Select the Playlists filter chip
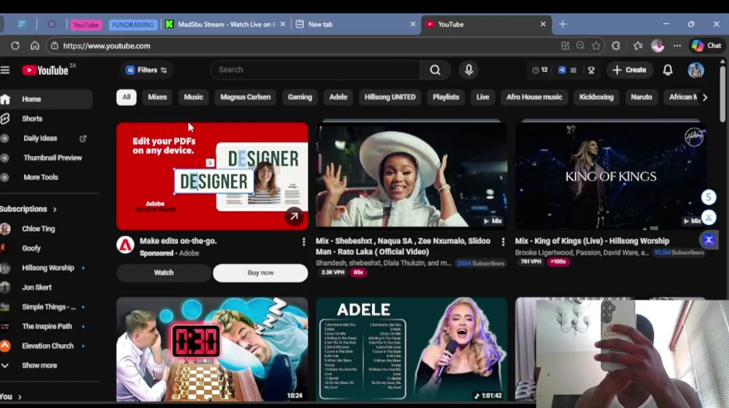The height and width of the screenshot is (408, 729). pyautogui.click(x=446, y=97)
